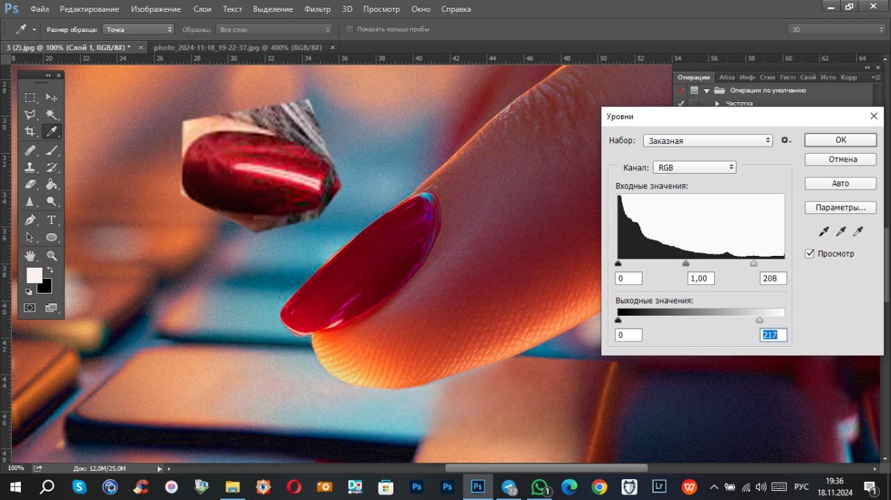Pick the Clone Stamp tool
Image resolution: width=891 pixels, height=500 pixels.
coord(30,167)
